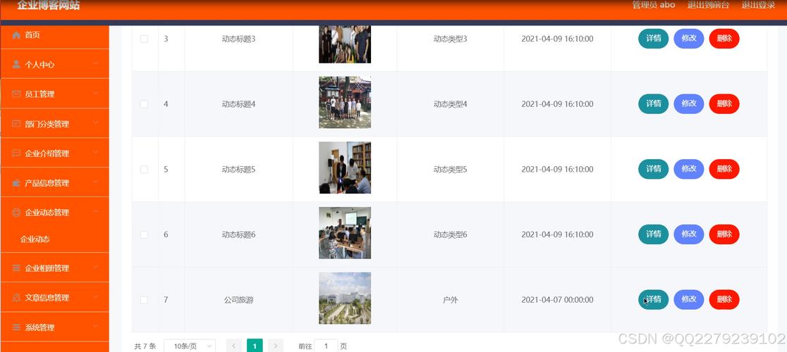Open the 10条/页 page size dropdown
787x352 pixels.
pos(190,346)
